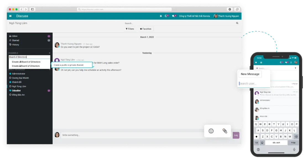
Task: Add a channel with the CHANNELS plus icon
Action: click(x=50, y=53)
